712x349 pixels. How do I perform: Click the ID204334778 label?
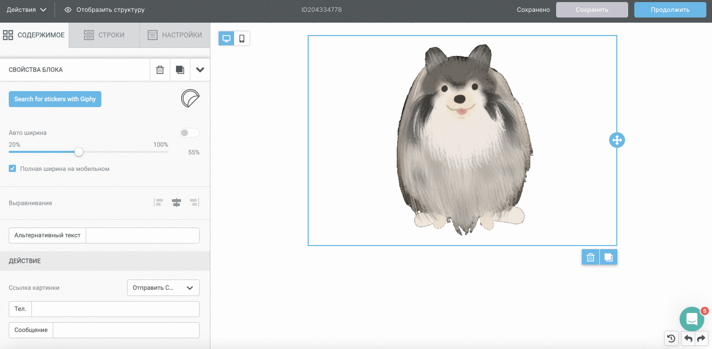[322, 10]
